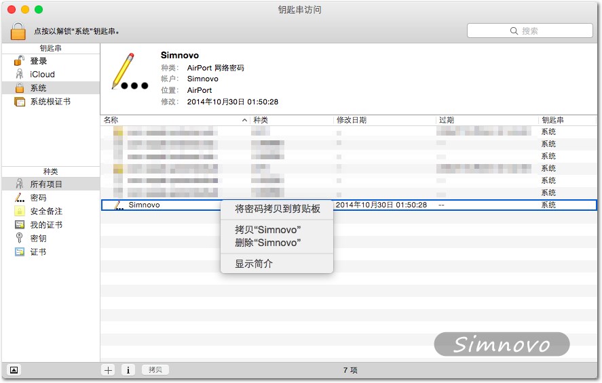Open the 我的证书 category

point(46,225)
